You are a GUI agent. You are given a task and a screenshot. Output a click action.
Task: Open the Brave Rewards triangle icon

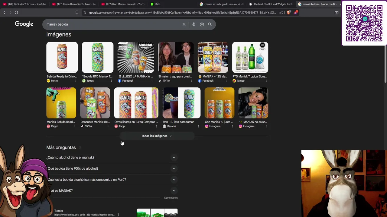tap(296, 12)
